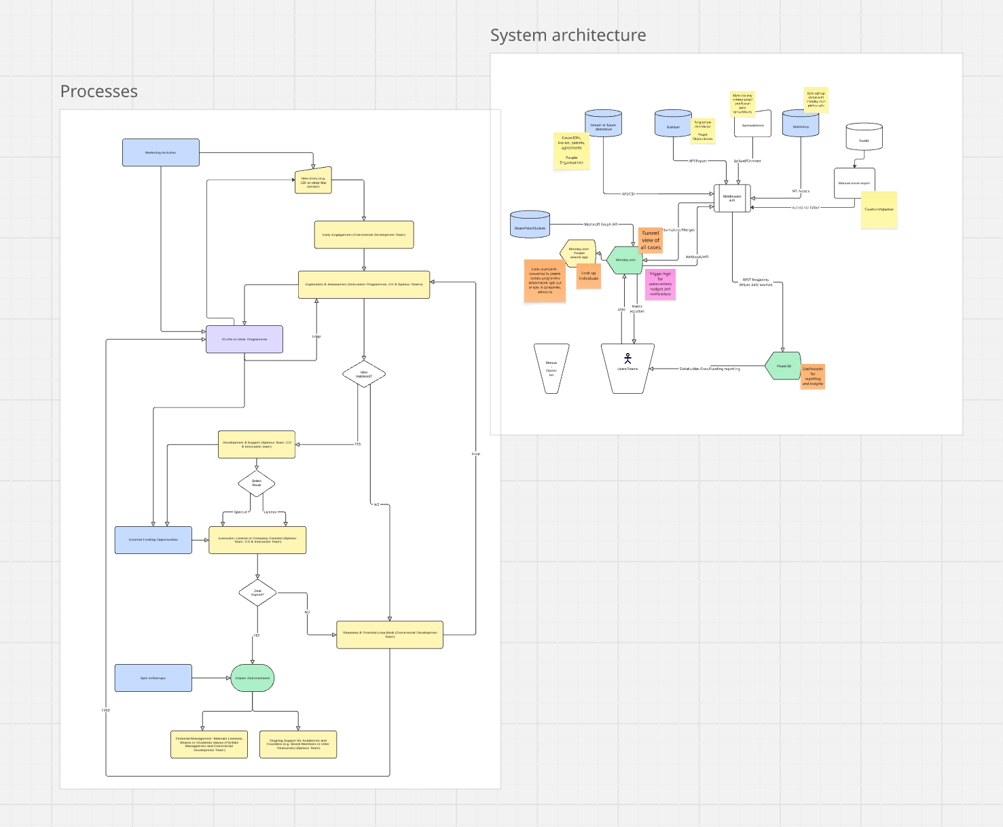Select the Financial Management box
Viewport: 1003px width, 827px height.
coord(209,745)
